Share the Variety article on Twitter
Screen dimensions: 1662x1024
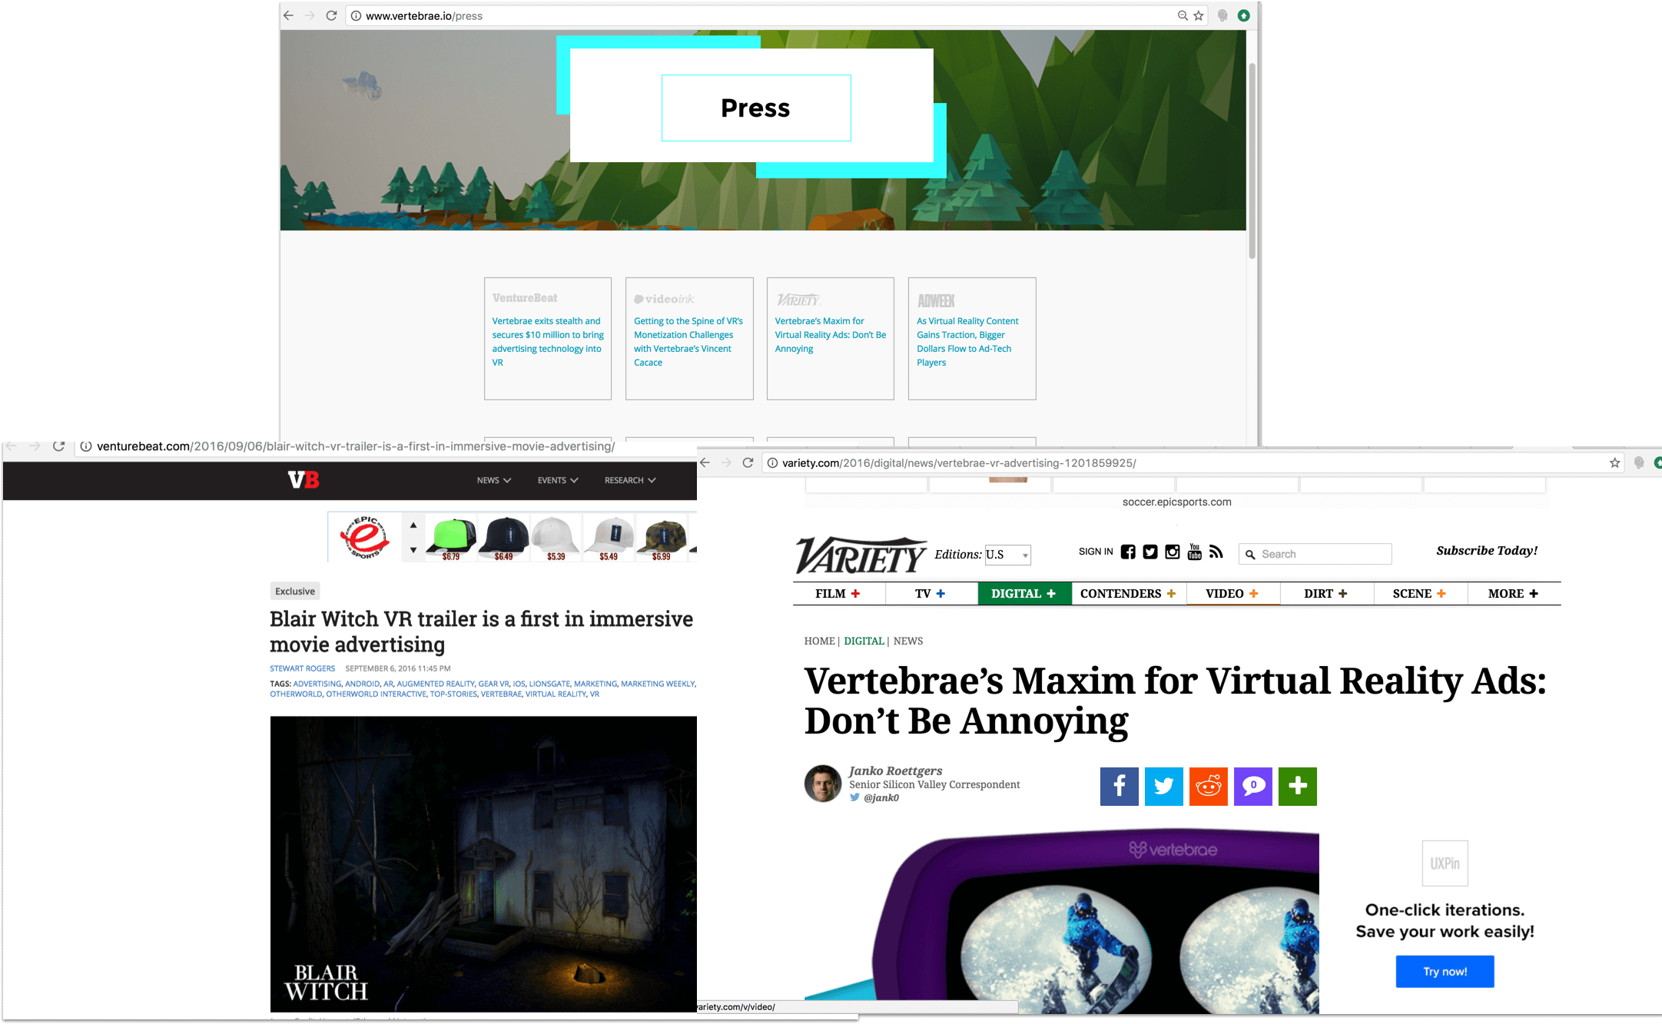(x=1164, y=786)
